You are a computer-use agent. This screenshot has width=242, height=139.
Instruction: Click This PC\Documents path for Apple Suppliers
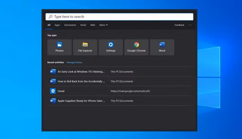pyautogui.click(x=122, y=101)
